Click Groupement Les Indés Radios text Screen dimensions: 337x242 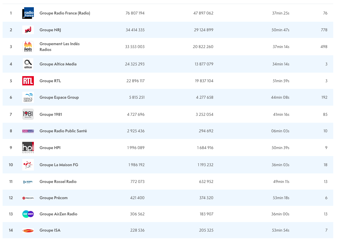pos(60,47)
